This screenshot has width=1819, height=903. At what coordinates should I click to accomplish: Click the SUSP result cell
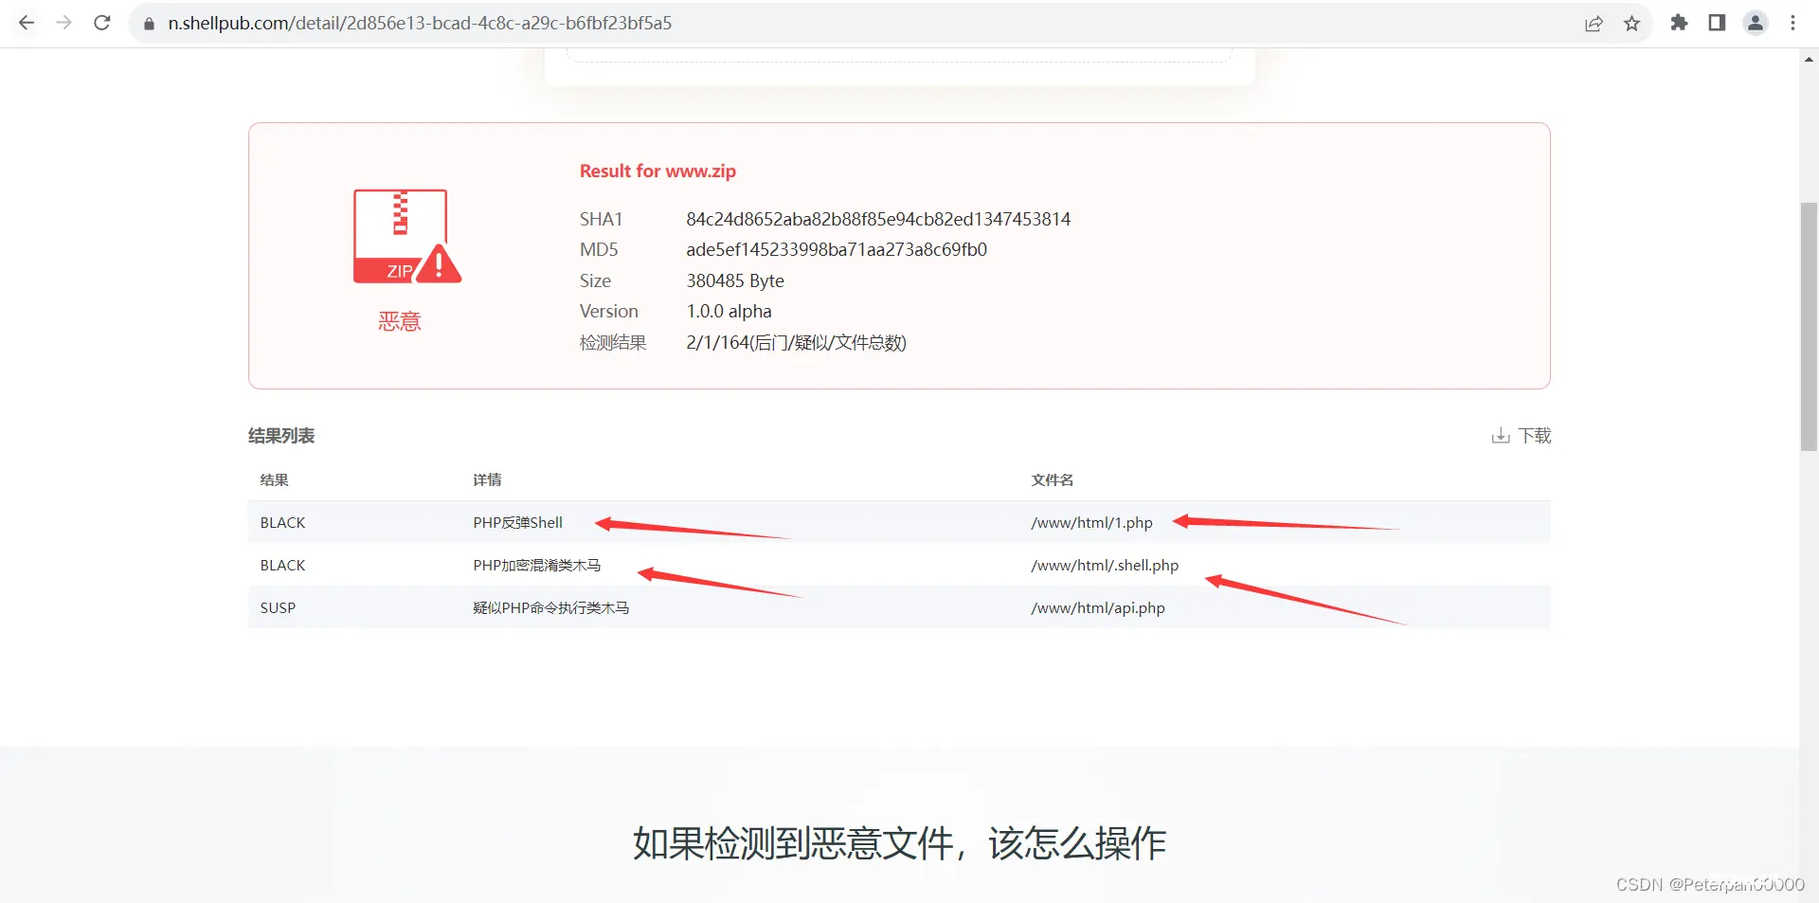pyautogui.click(x=278, y=608)
